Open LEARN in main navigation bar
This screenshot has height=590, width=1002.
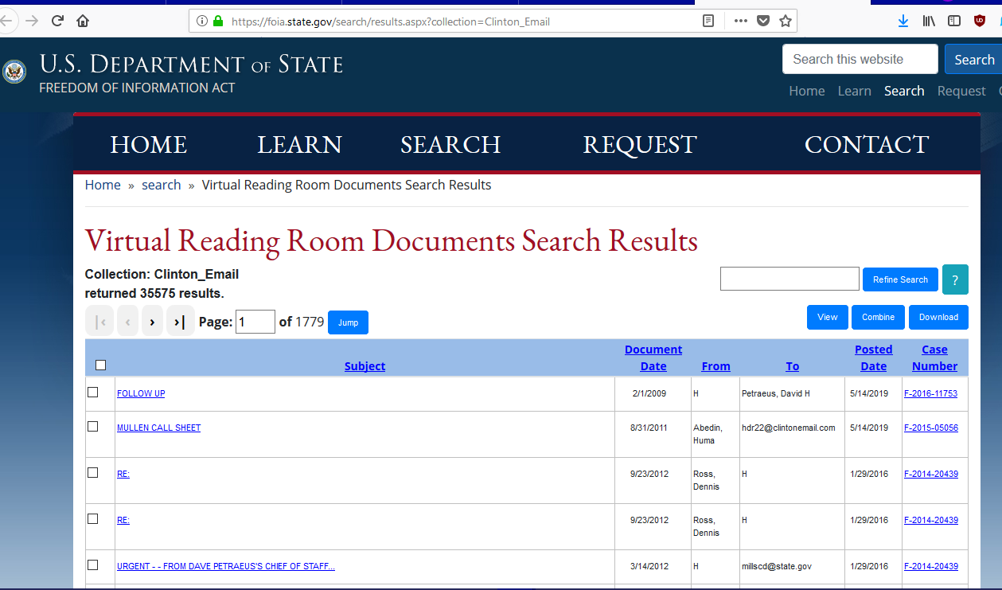[299, 144]
